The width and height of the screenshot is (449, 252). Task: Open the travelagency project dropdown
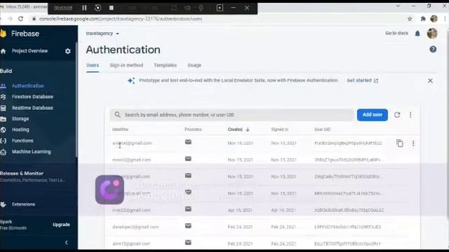102,34
